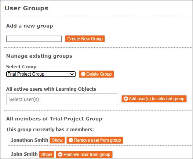Focus the new group name text field
193x159 pixels.
[34, 39]
